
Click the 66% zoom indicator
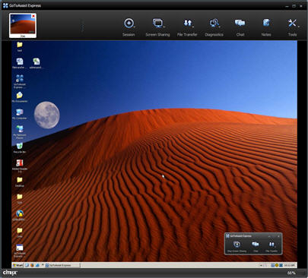pos(291,273)
